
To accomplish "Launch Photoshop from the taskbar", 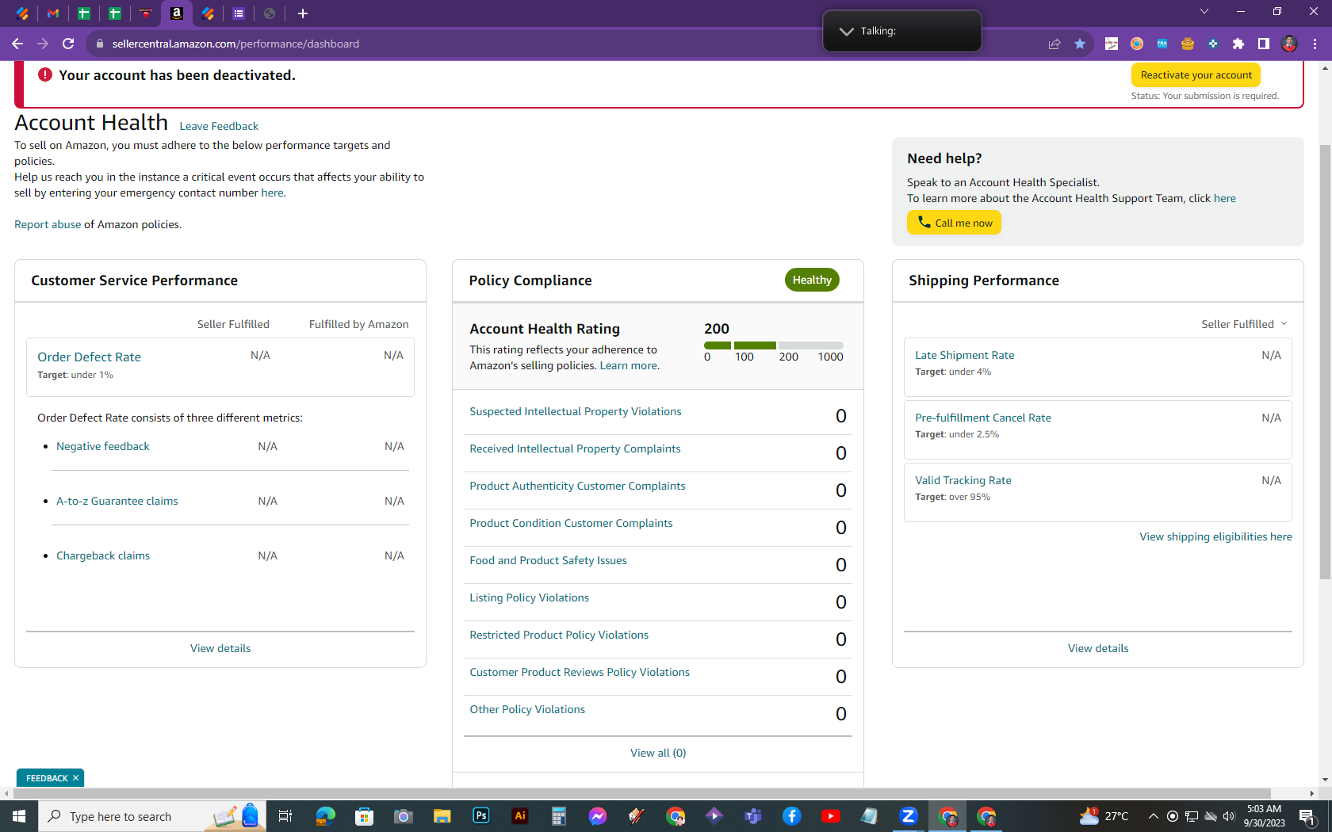I will 481,816.
